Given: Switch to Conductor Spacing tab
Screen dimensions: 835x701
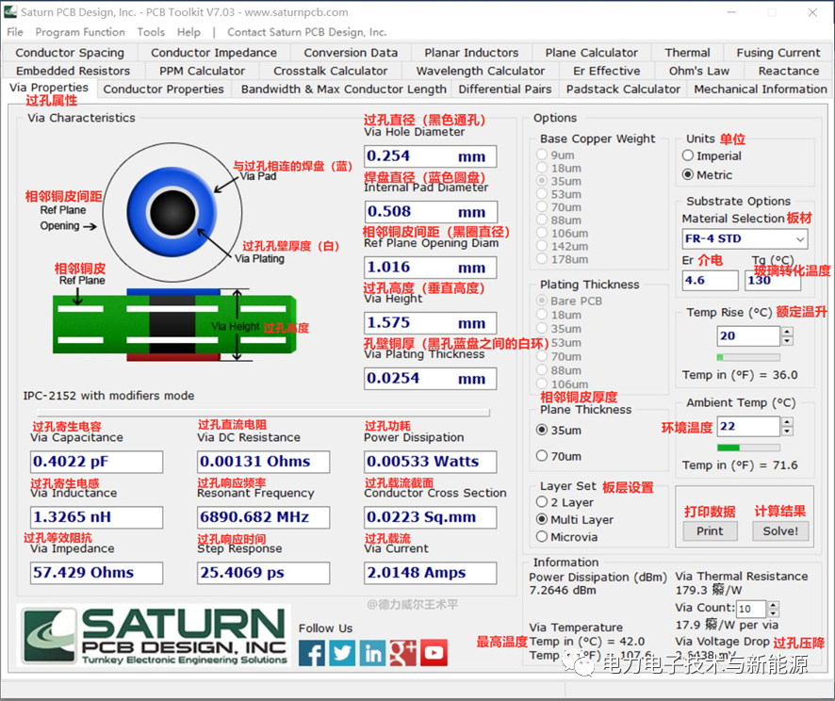Looking at the screenshot, I should pyautogui.click(x=70, y=53).
